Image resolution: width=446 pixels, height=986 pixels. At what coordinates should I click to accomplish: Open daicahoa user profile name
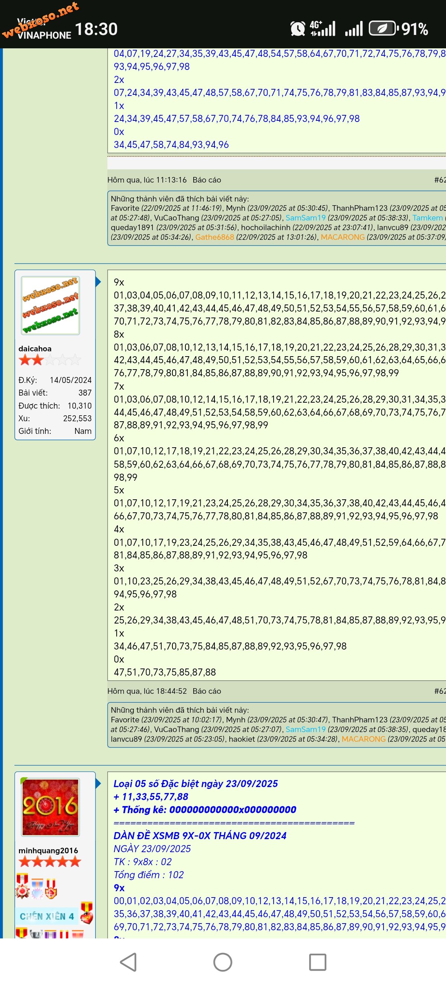click(35, 348)
